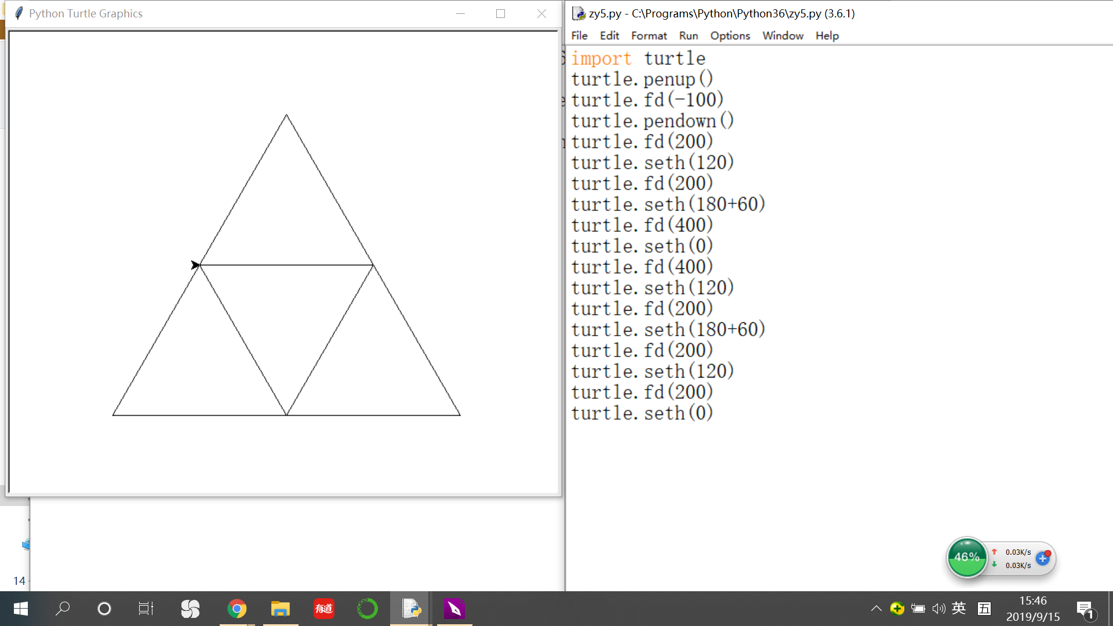Launch the red Youdao app icon
1113x626 pixels.
tap(323, 609)
